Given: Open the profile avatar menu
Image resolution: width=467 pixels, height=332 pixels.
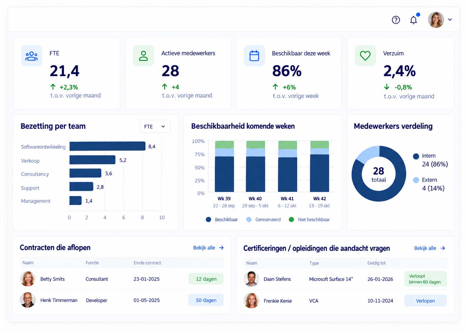Looking at the screenshot, I should point(436,20).
